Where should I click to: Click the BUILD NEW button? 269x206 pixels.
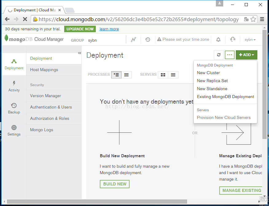coord(115,184)
